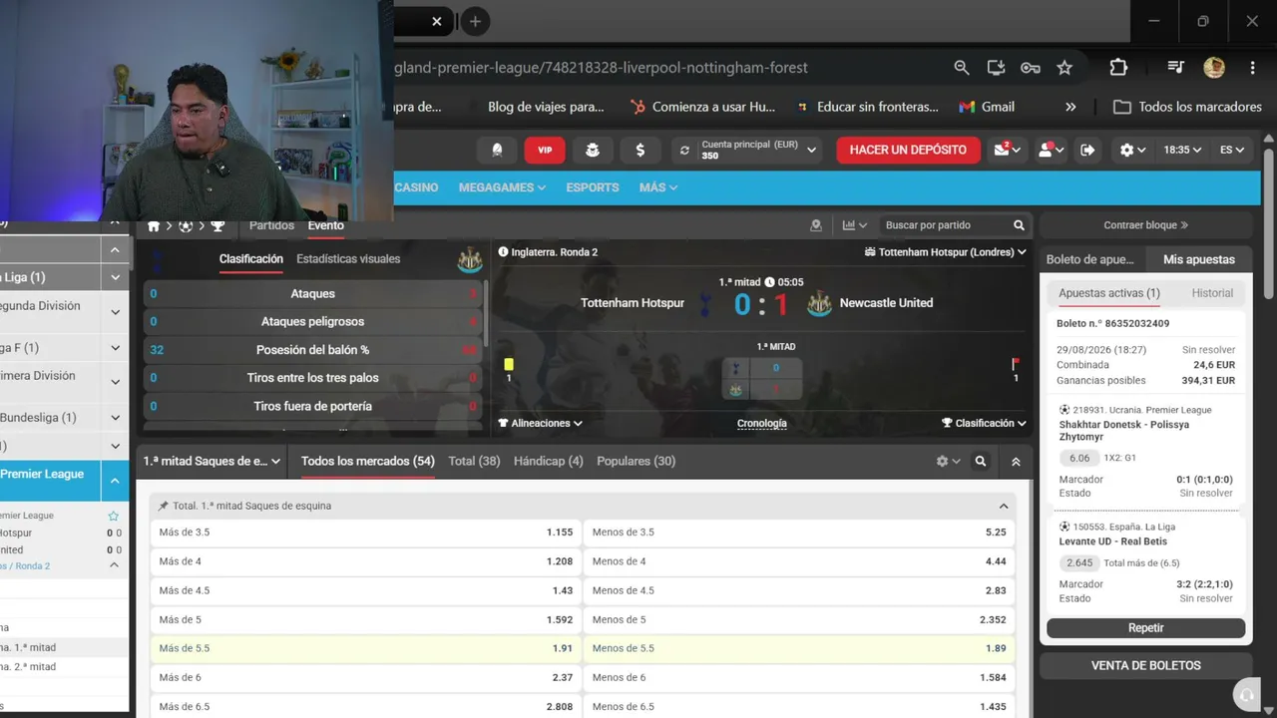This screenshot has width=1277, height=718.
Task: Open the user profile menu icon
Action: pyautogui.click(x=1052, y=150)
